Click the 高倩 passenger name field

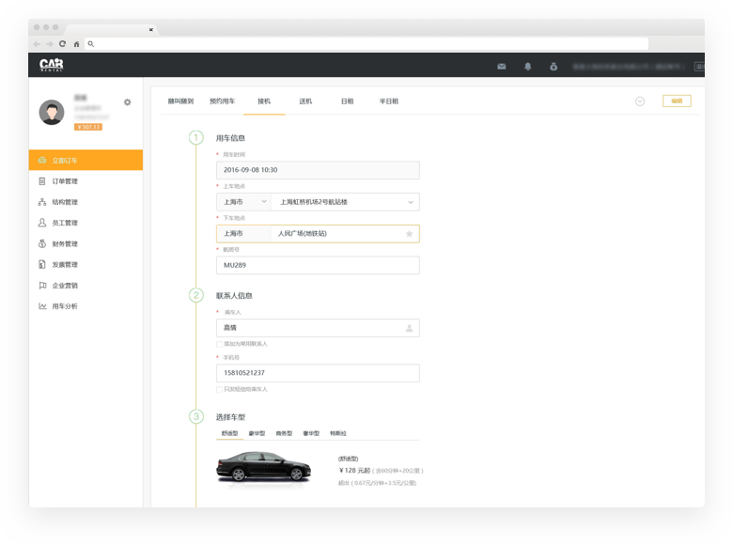[318, 328]
